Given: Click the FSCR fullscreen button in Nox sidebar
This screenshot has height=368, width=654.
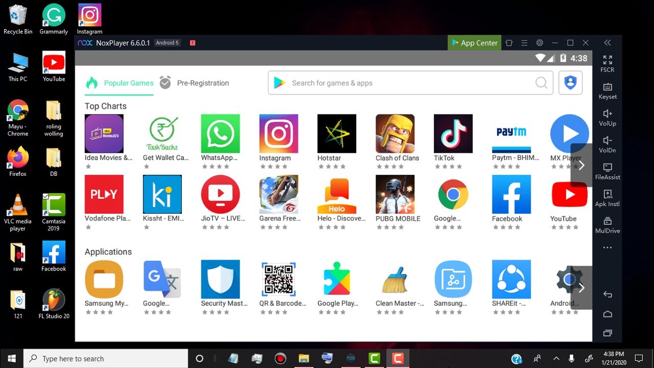Looking at the screenshot, I should 608,64.
